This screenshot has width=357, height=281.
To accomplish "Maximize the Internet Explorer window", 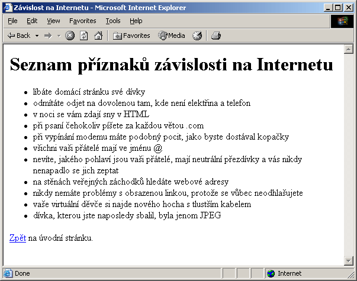I will point(338,8).
